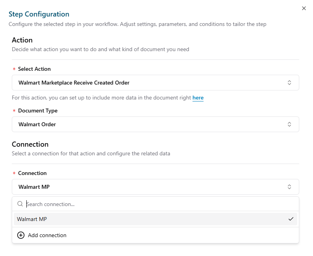
Task: Open the Select Action dropdown
Action: [155, 83]
